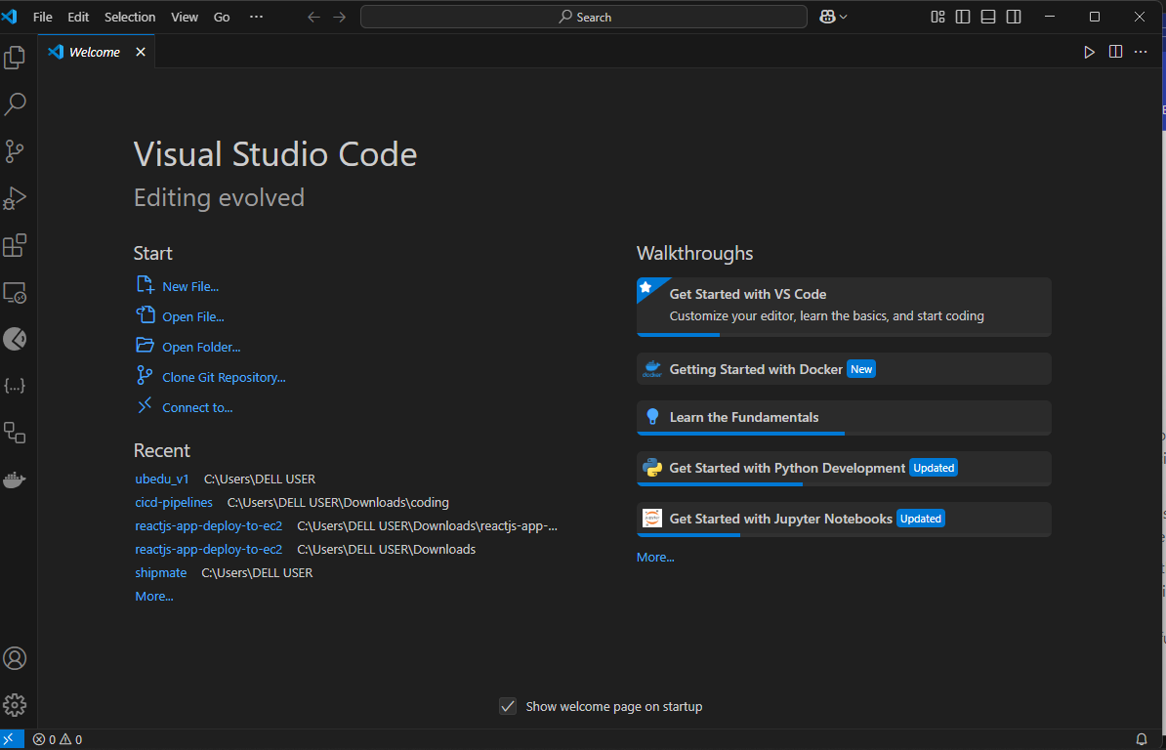Open the Accounts menu icon
Viewport: 1166px width, 750px height.
(15, 658)
